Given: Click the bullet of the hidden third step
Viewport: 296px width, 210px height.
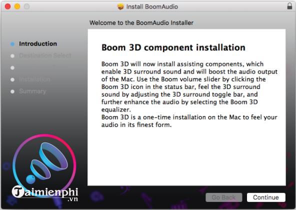Looking at the screenshot, I should click(12, 68).
